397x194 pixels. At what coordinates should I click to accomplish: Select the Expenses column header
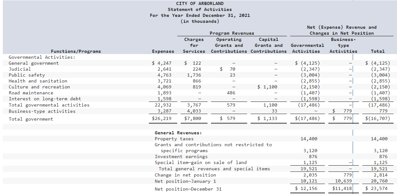pos(163,51)
